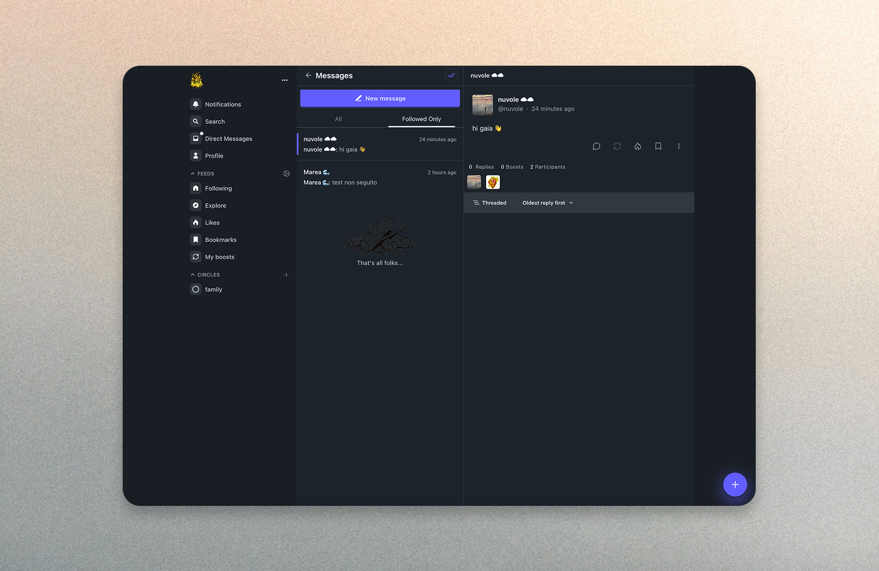The width and height of the screenshot is (879, 571).
Task: Click the reply speech bubble icon
Action: tap(596, 147)
